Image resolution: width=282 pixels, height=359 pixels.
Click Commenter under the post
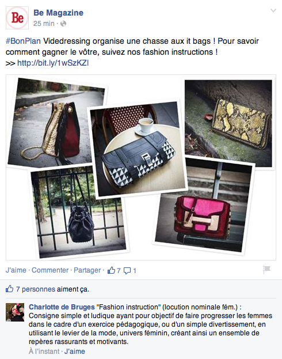click(x=50, y=270)
